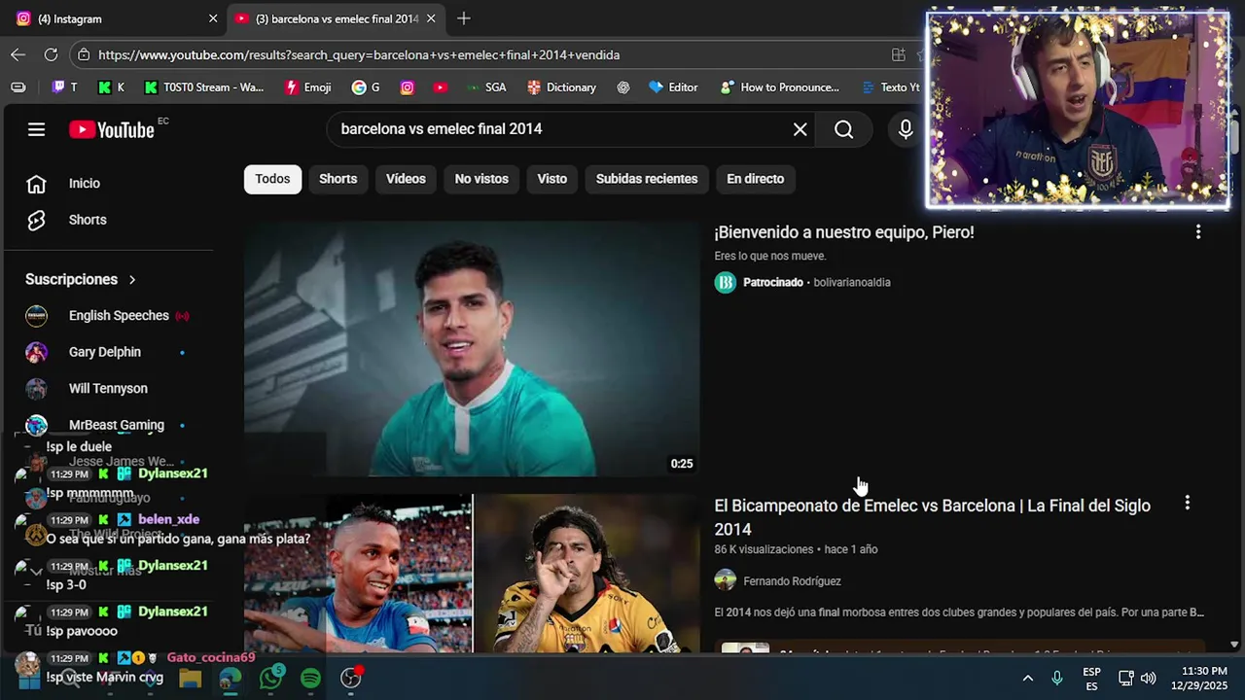Play the Emelec vs Barcelona final thumbnail

[471, 574]
